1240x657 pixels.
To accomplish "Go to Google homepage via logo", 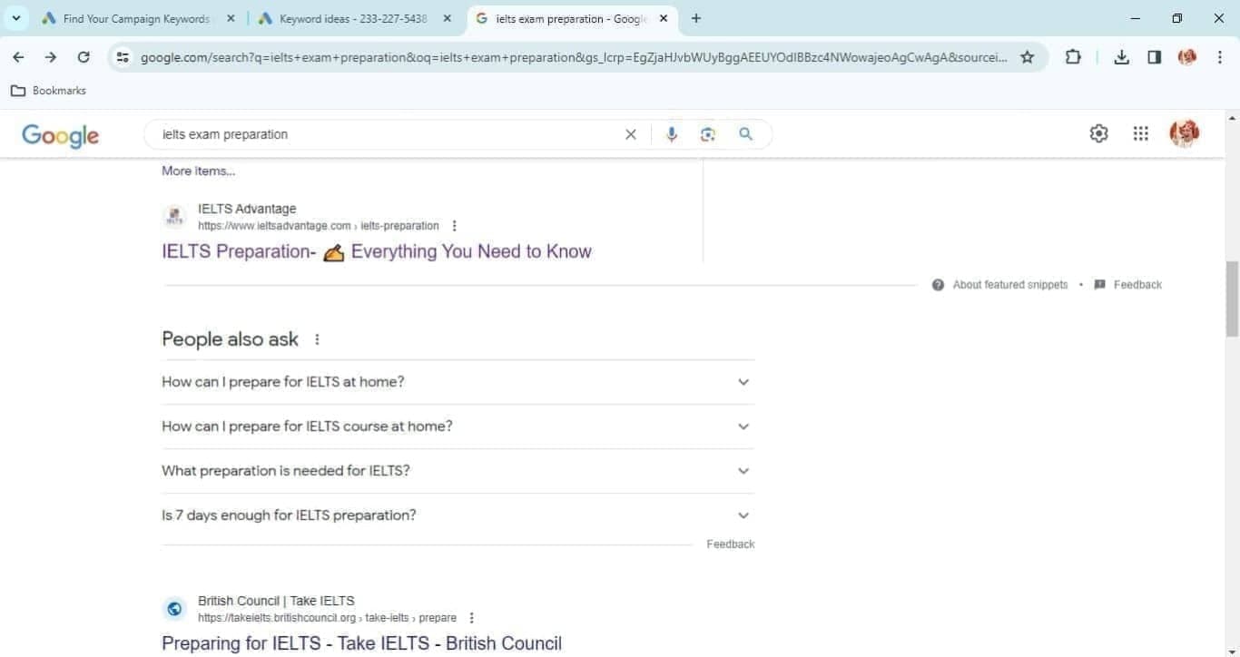I will click(x=60, y=135).
